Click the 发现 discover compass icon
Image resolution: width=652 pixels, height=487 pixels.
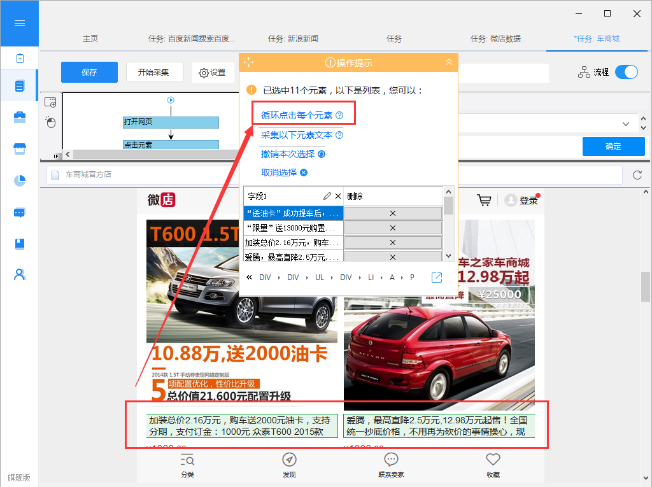point(290,460)
